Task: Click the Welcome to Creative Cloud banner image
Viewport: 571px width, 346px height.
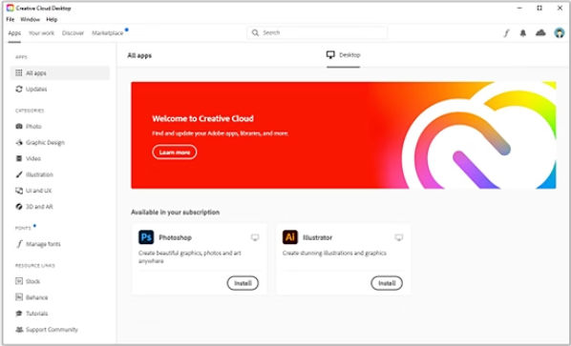Action: (x=344, y=135)
